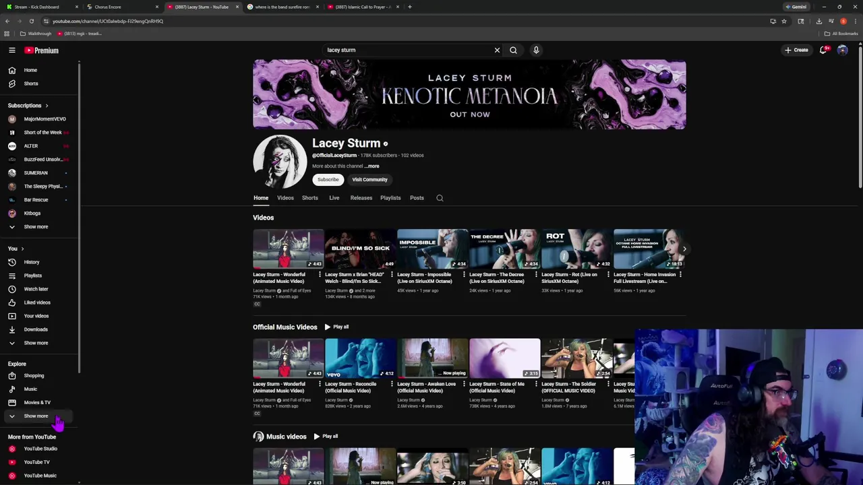Switch to the Videos channel tab

click(x=285, y=198)
